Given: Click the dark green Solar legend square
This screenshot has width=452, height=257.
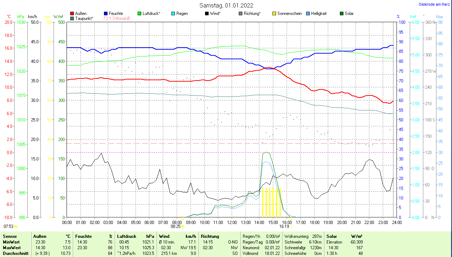Looking at the screenshot, I should click(x=342, y=13).
